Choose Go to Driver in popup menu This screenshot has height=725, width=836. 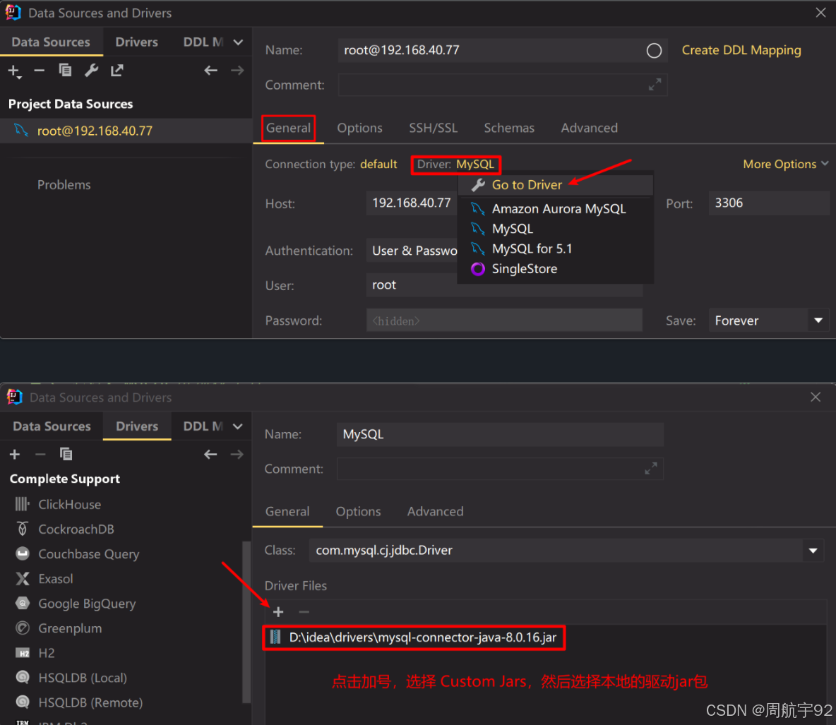[x=556, y=185]
